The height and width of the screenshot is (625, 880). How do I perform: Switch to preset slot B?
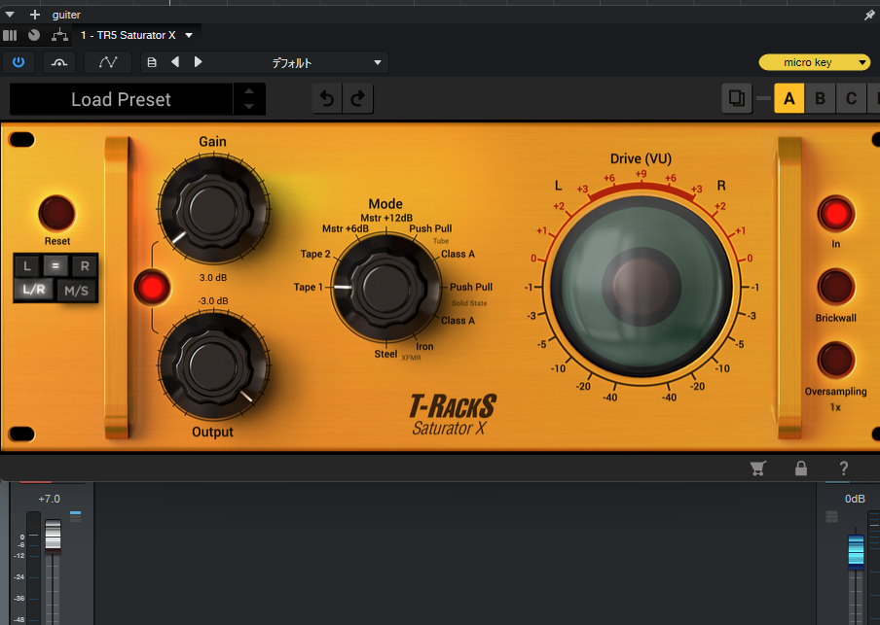tap(820, 98)
